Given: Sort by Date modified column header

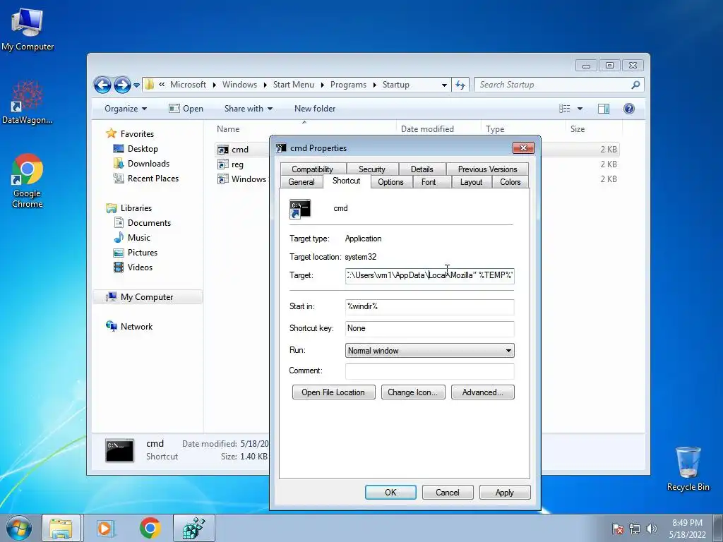Looking at the screenshot, I should pyautogui.click(x=427, y=130).
